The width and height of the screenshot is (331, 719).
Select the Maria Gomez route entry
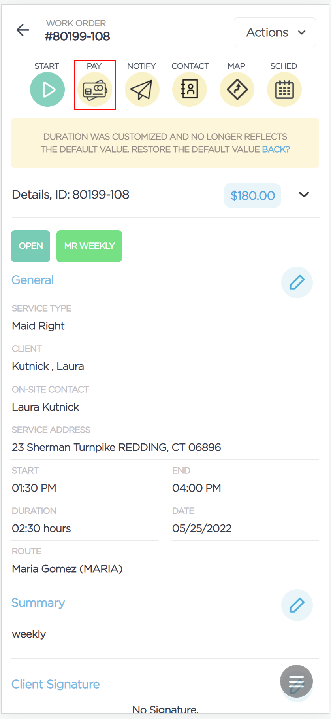[x=165, y=561]
